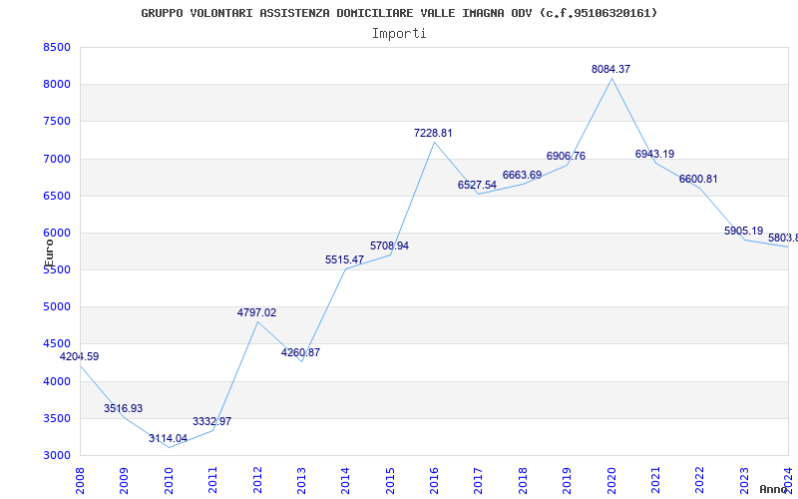The height and width of the screenshot is (499, 798).
Task: Select the 2017 x-axis year label
Action: (479, 480)
